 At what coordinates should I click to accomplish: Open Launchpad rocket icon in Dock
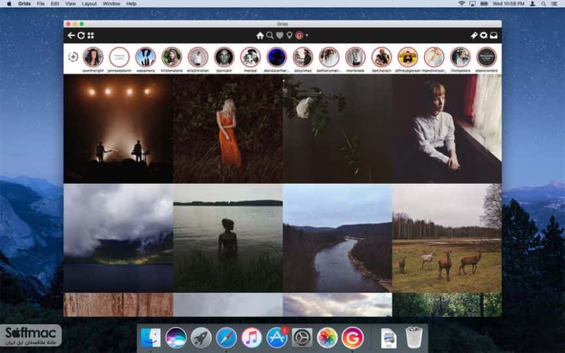[201, 337]
